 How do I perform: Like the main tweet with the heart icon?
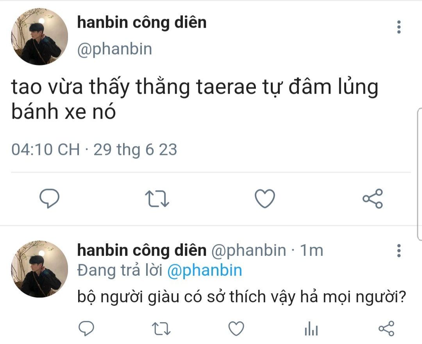point(265,198)
